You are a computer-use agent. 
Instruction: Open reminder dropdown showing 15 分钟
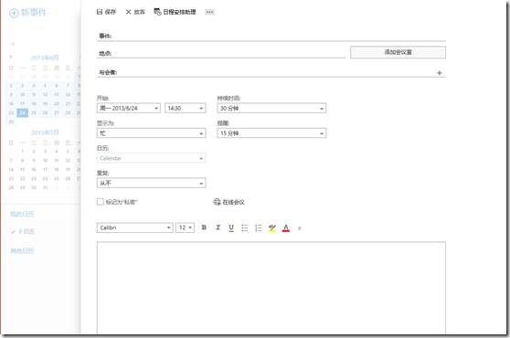(x=271, y=133)
